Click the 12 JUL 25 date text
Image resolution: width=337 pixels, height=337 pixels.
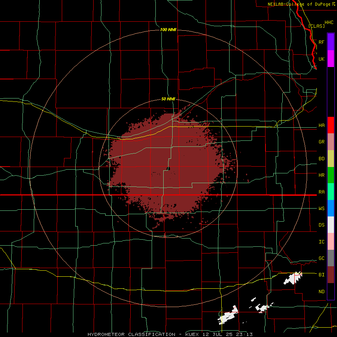(x=217, y=334)
